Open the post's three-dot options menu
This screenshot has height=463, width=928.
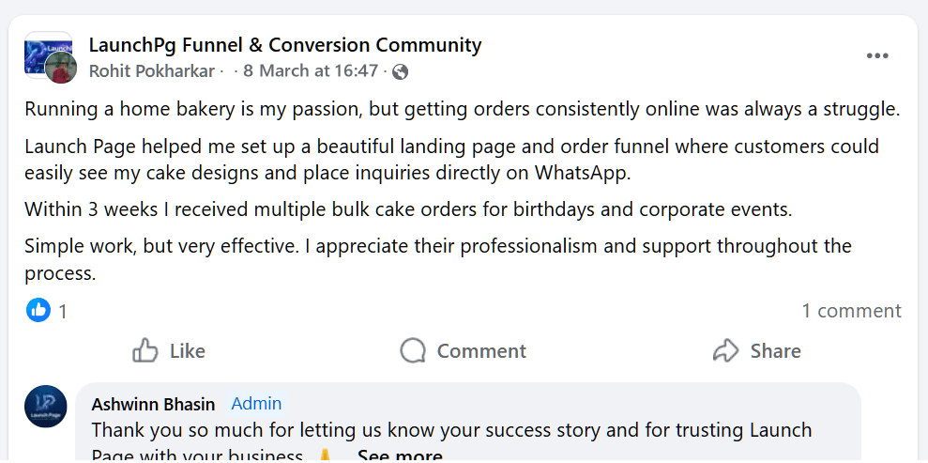(877, 56)
